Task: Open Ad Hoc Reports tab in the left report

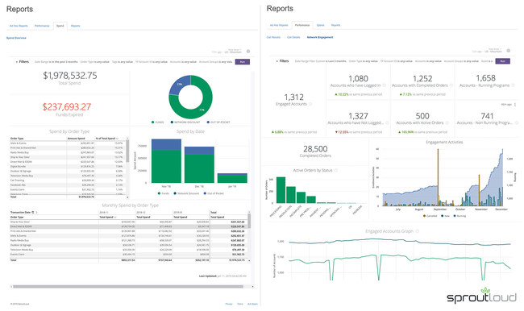Action: pyautogui.click(x=19, y=26)
